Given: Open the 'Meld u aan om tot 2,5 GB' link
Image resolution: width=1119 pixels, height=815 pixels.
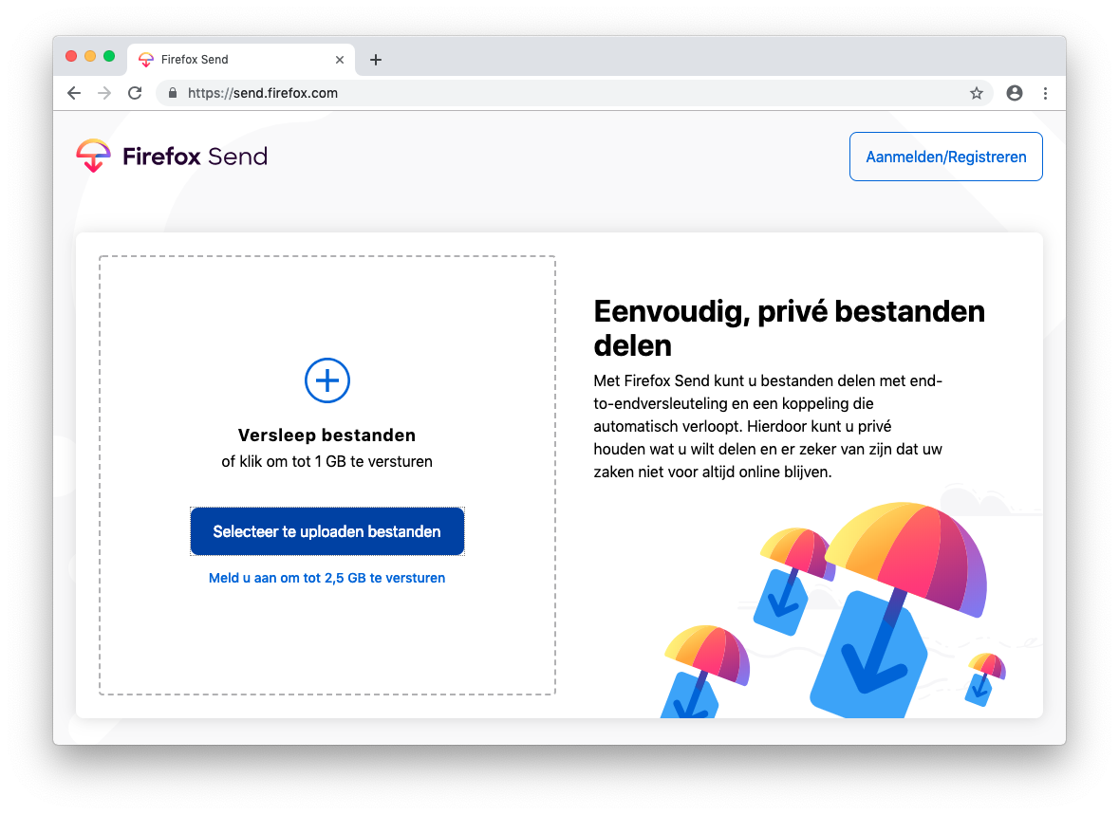Looking at the screenshot, I should point(326,578).
